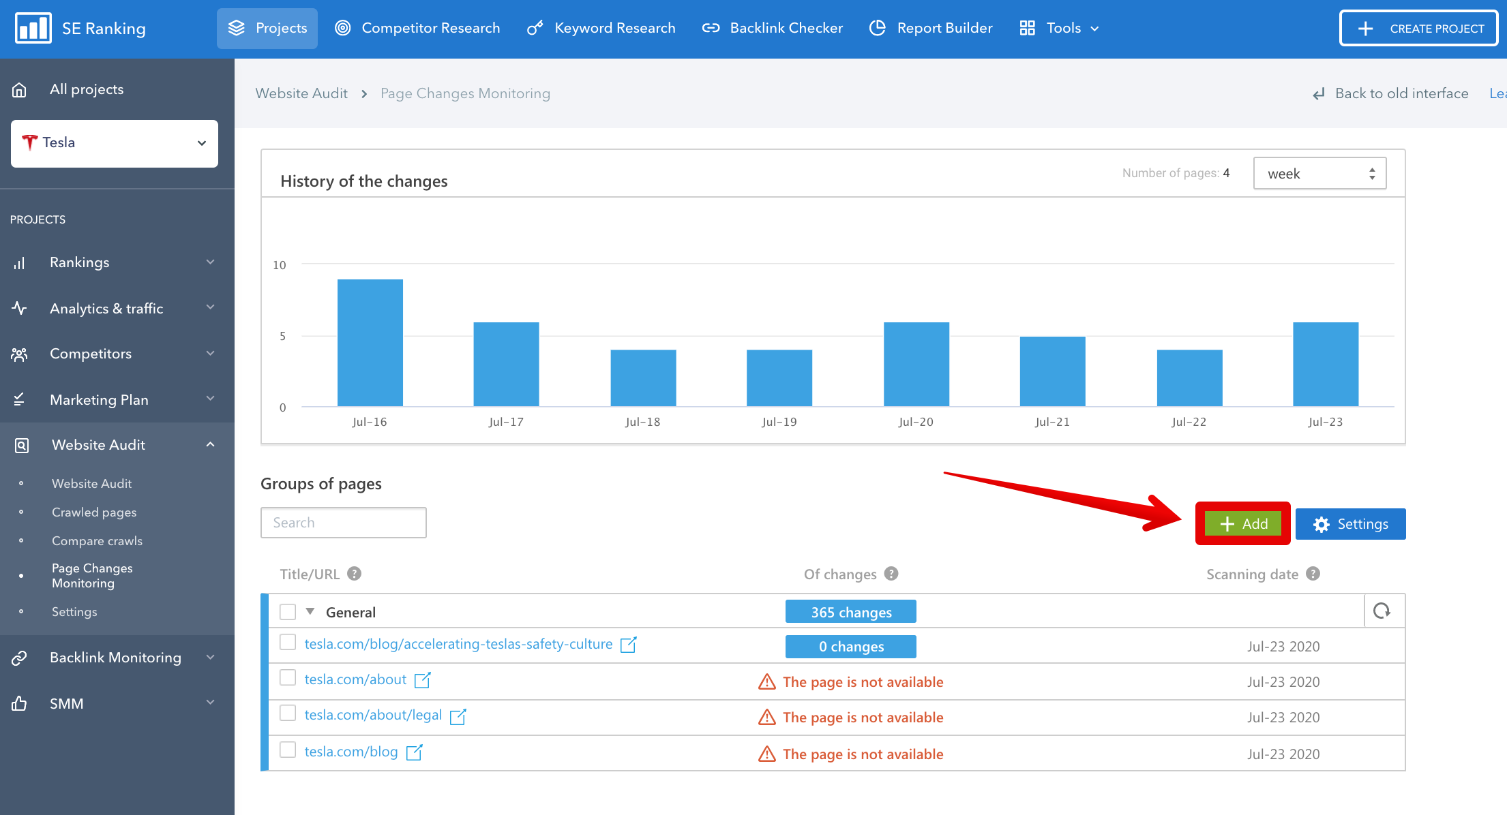Open the tesla.com/about/legal link

[x=373, y=715]
